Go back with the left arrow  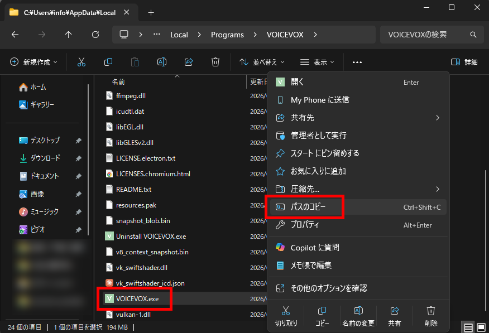pos(15,35)
